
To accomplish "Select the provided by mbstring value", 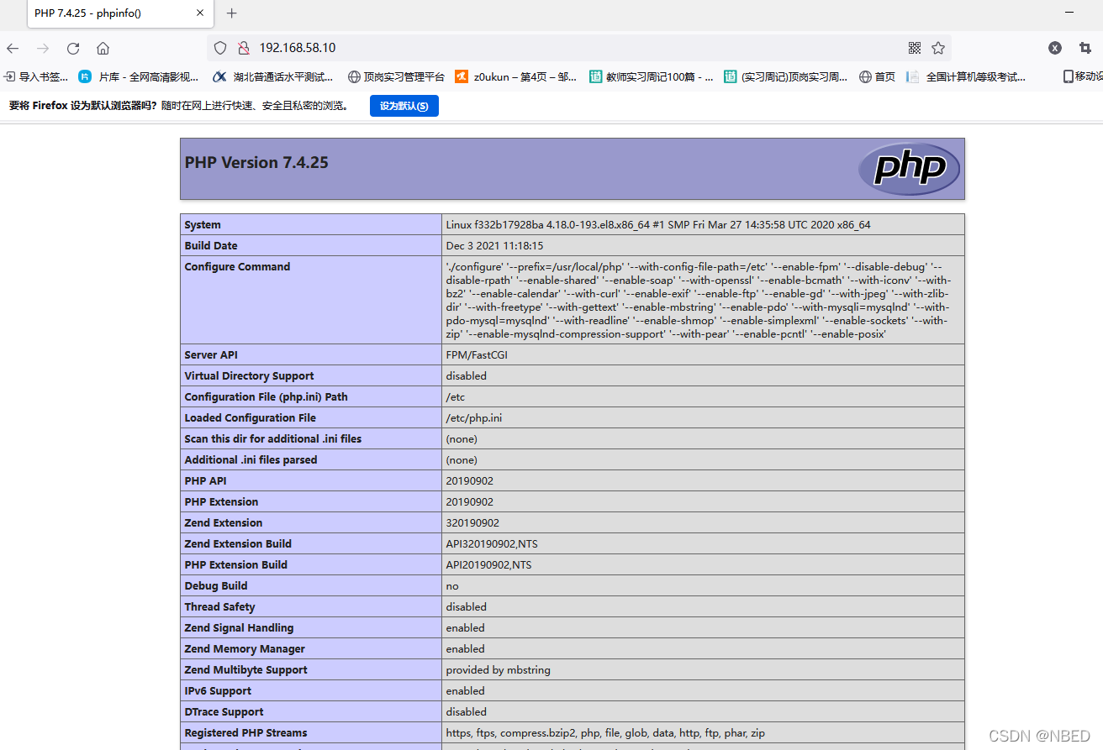I will (x=499, y=670).
